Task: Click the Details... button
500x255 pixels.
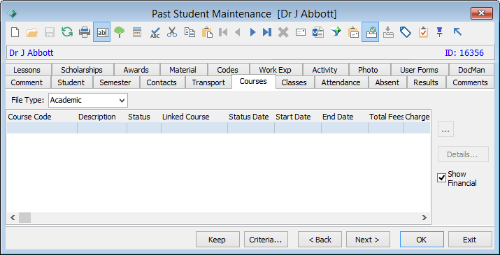Action: tap(463, 154)
